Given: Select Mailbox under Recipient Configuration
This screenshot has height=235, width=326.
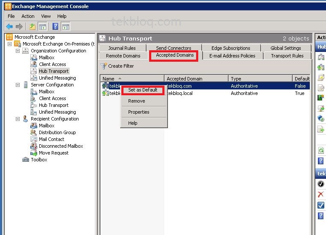Looking at the screenshot, I should tap(47, 126).
